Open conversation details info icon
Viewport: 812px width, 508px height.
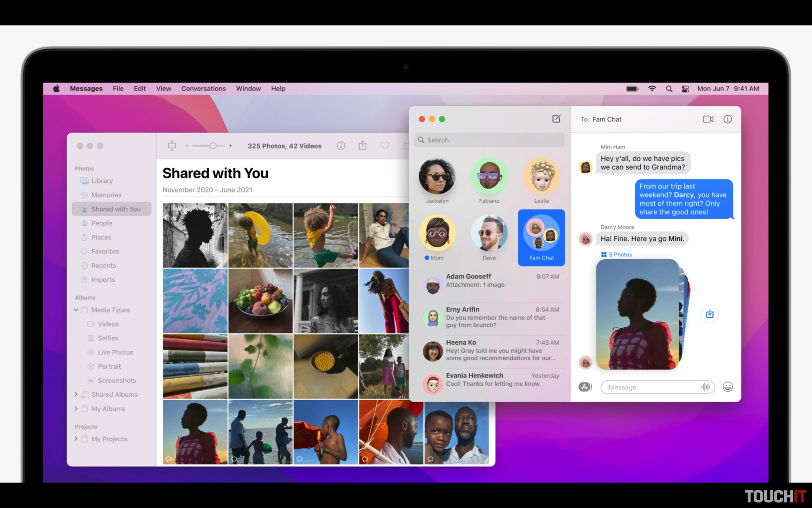(x=728, y=119)
